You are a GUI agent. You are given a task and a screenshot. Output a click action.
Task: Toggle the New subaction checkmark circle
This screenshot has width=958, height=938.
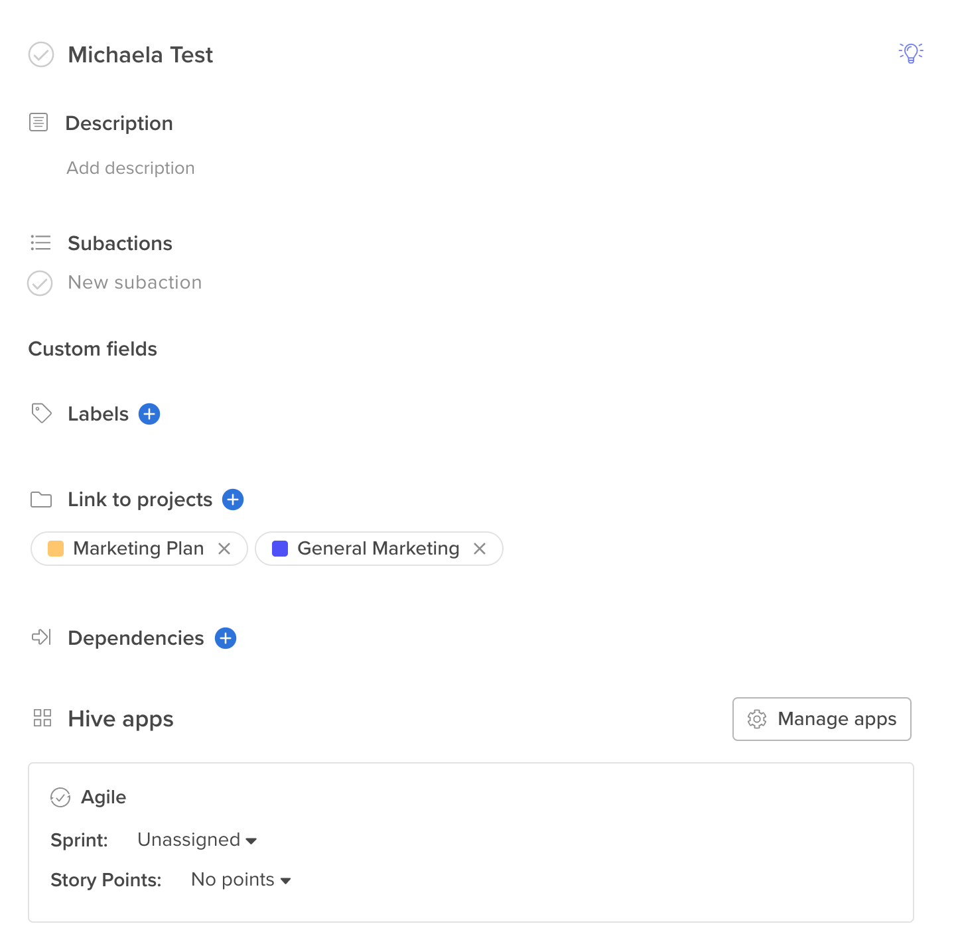pos(40,283)
